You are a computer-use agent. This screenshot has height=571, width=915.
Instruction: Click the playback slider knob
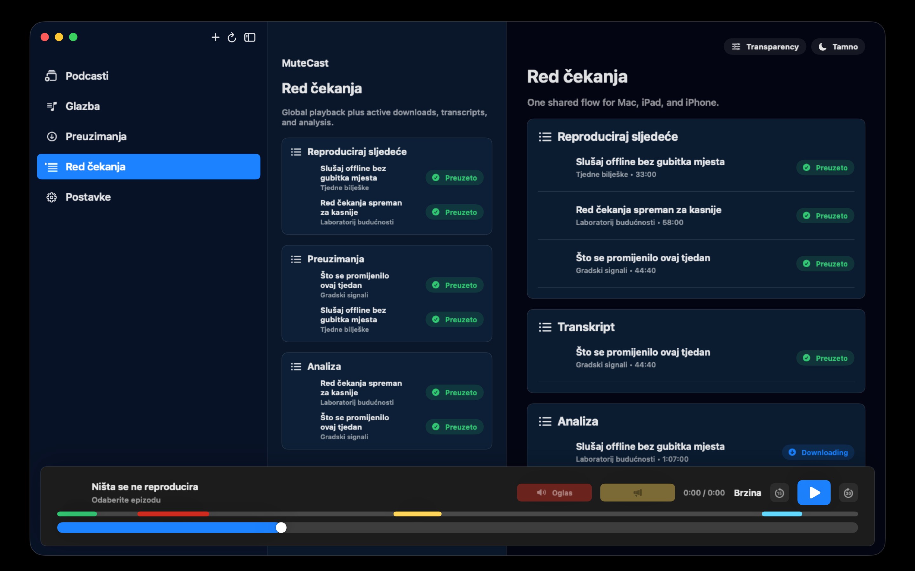(281, 528)
